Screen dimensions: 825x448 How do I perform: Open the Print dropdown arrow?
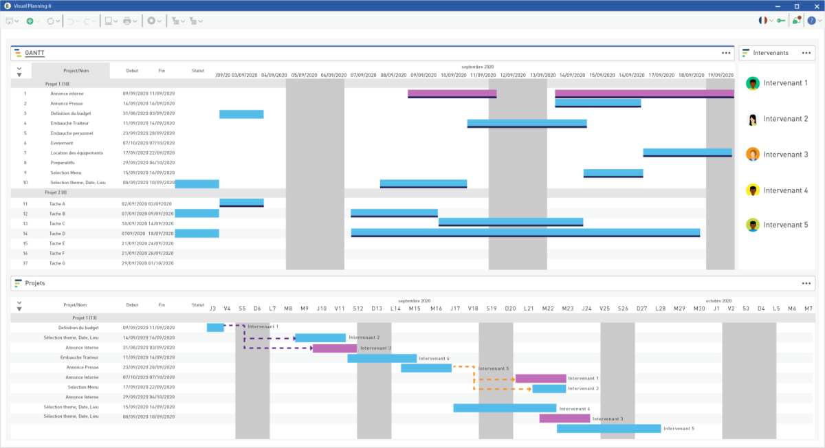coord(135,21)
